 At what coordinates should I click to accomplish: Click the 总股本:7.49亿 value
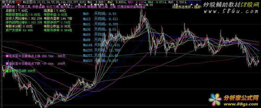pyautogui.click(x=16, y=11)
